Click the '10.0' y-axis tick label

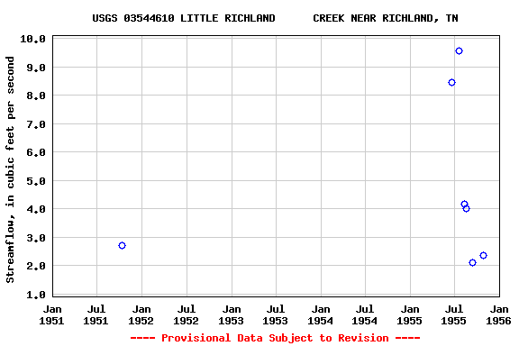click(x=32, y=39)
